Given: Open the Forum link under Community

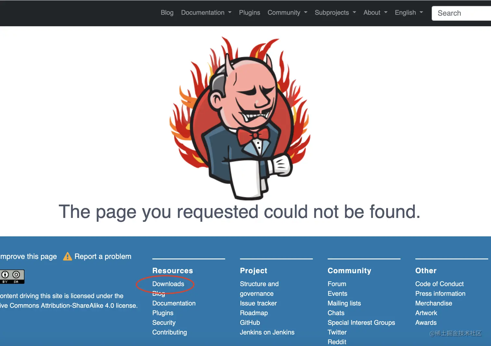Looking at the screenshot, I should (x=337, y=284).
